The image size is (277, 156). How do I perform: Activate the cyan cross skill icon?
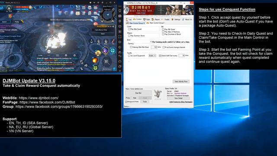click(113, 51)
